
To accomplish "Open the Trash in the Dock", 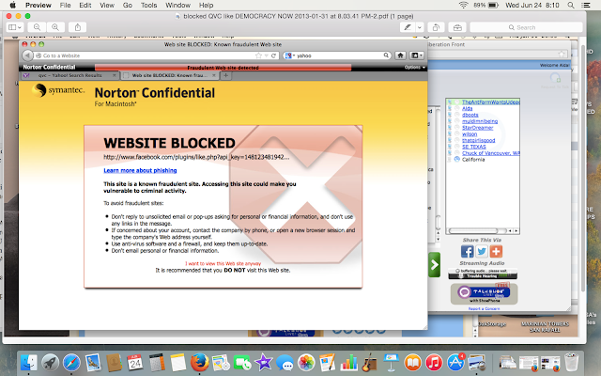I will [x=571, y=363].
